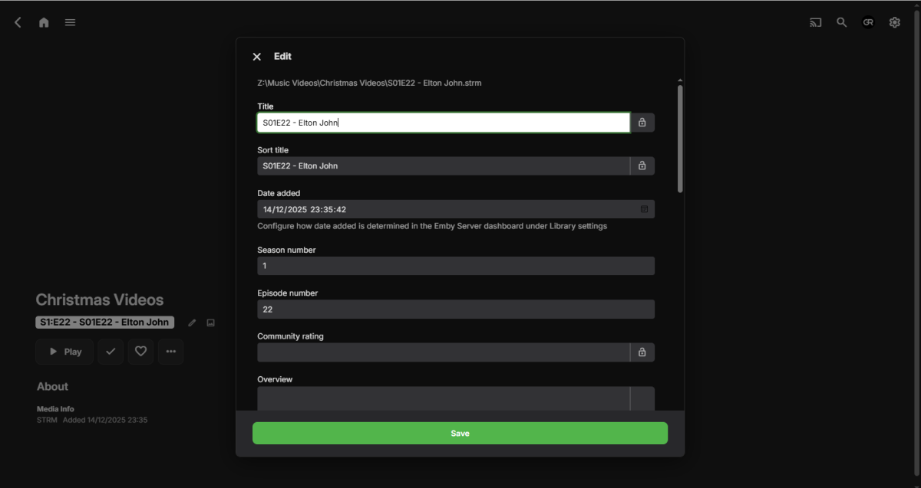Click the back arrow in top left

click(x=17, y=22)
